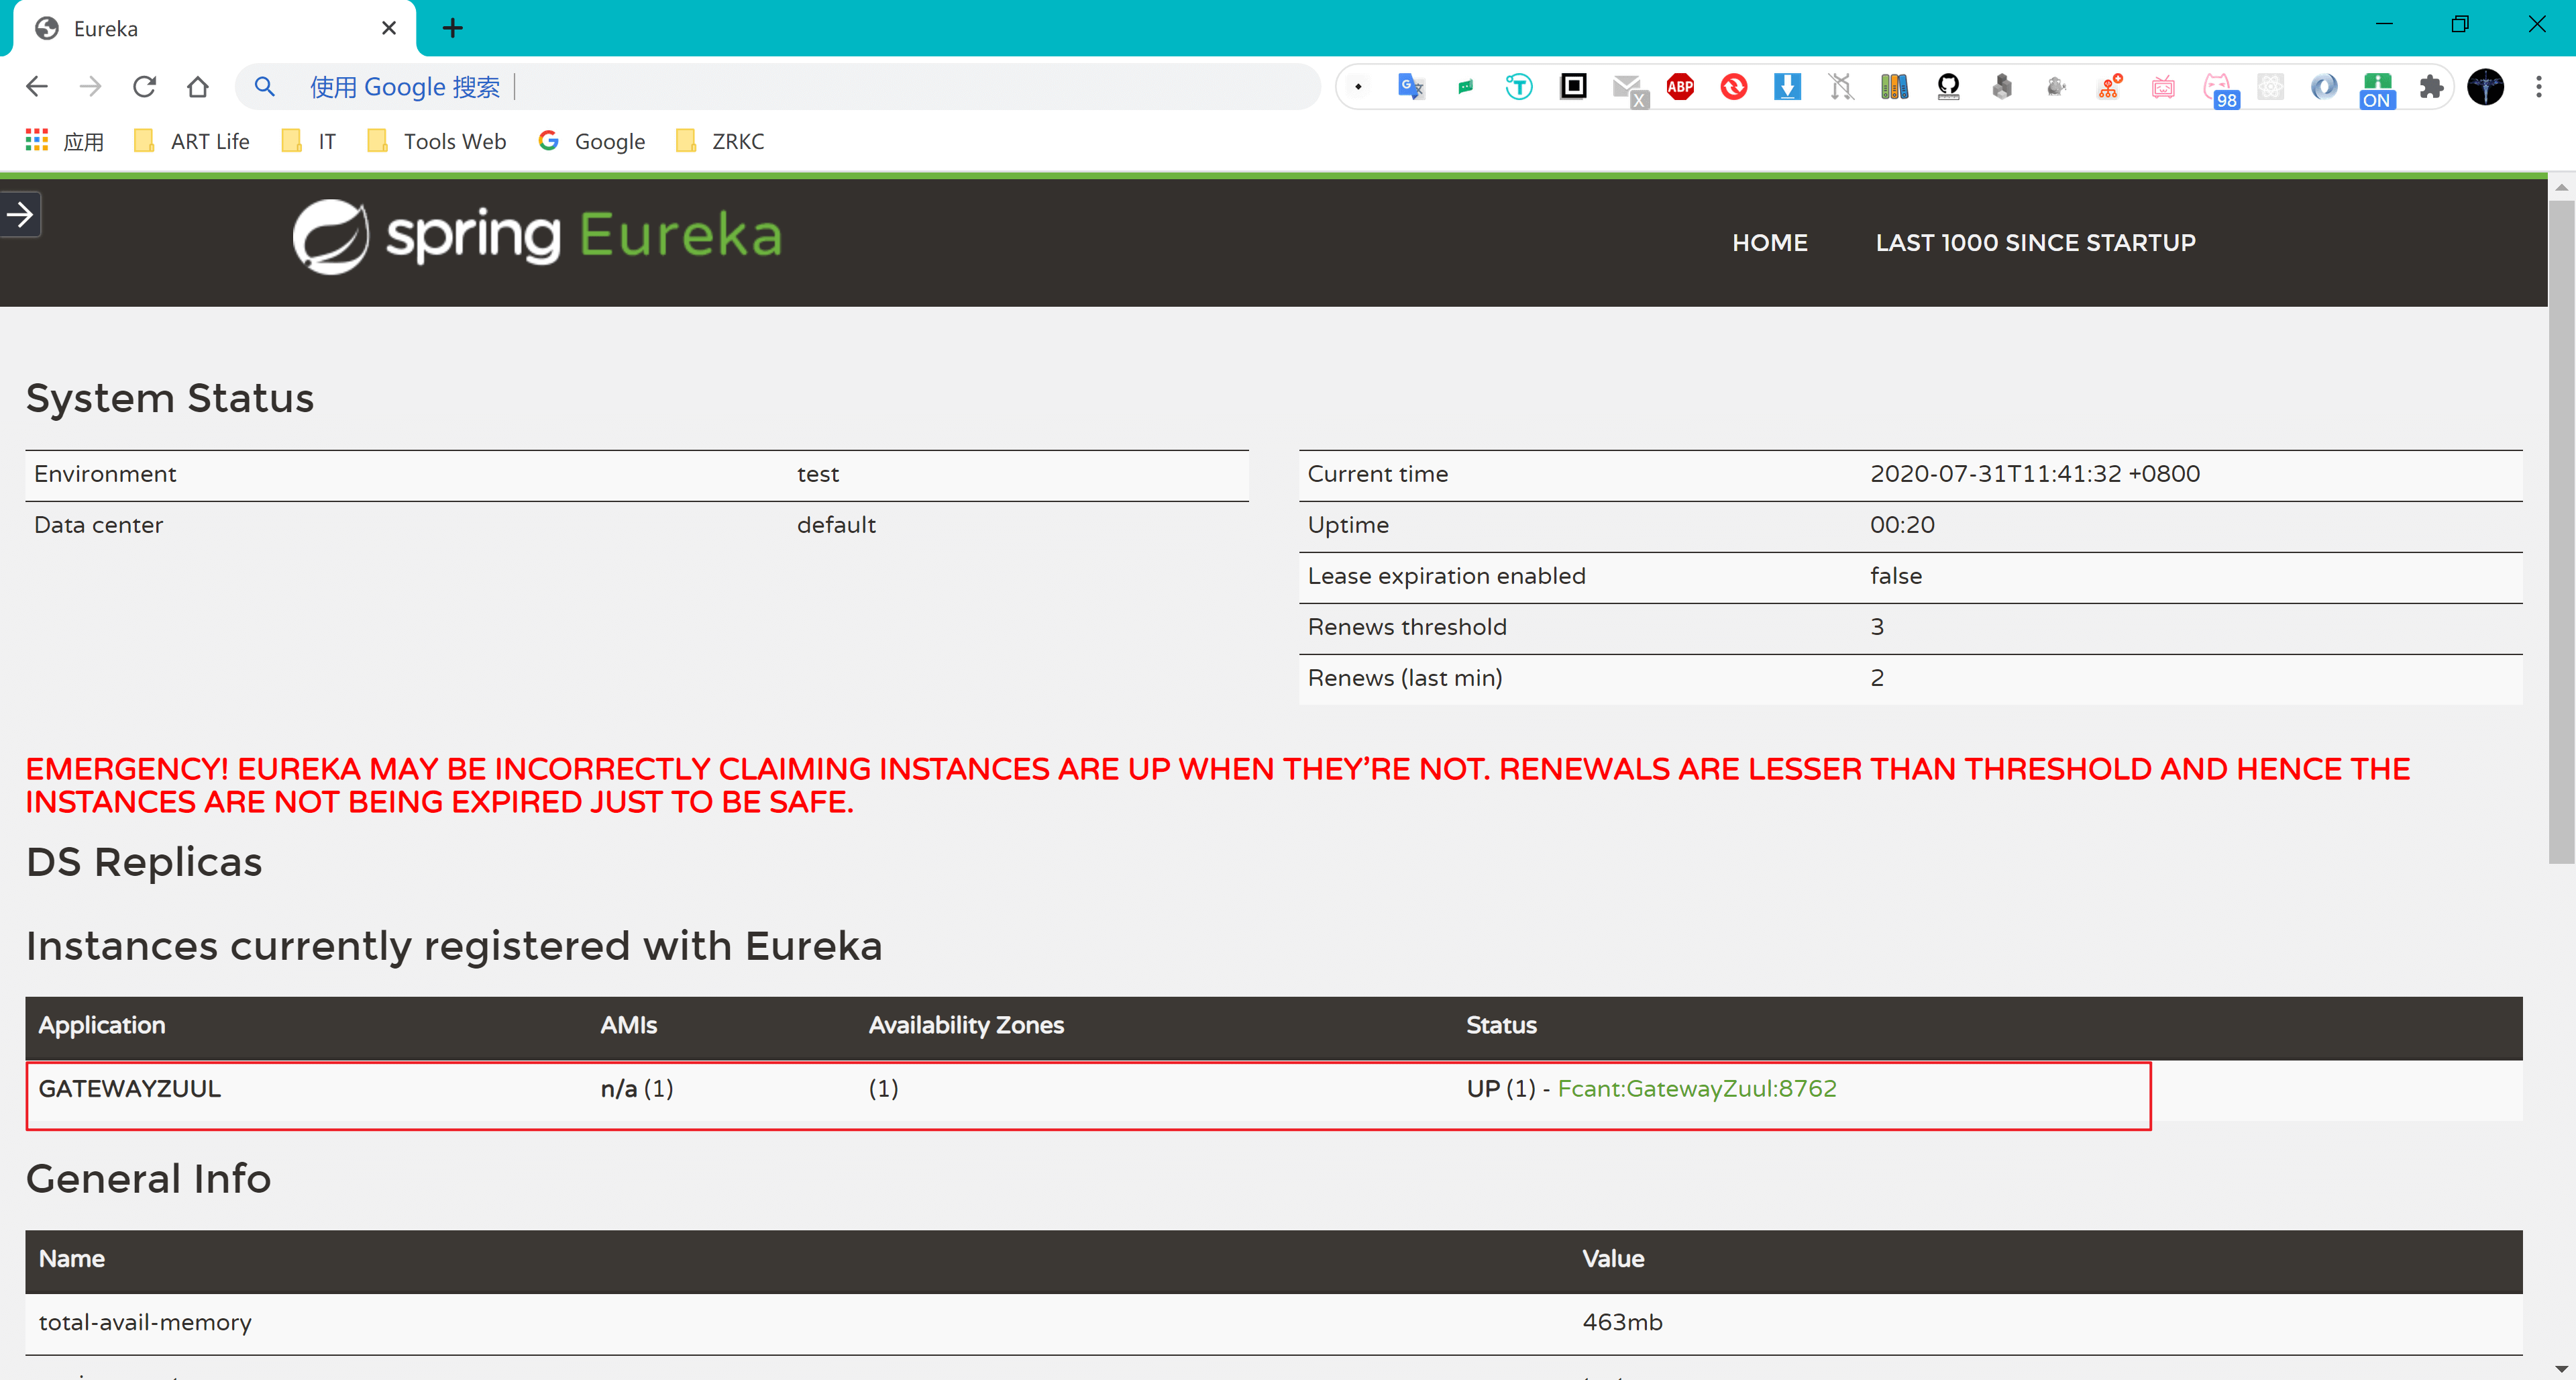Reload the Eureka page
This screenshot has width=2576, height=1380.
coord(145,87)
